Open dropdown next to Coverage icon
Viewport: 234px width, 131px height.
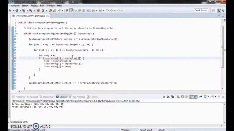[27, 11]
